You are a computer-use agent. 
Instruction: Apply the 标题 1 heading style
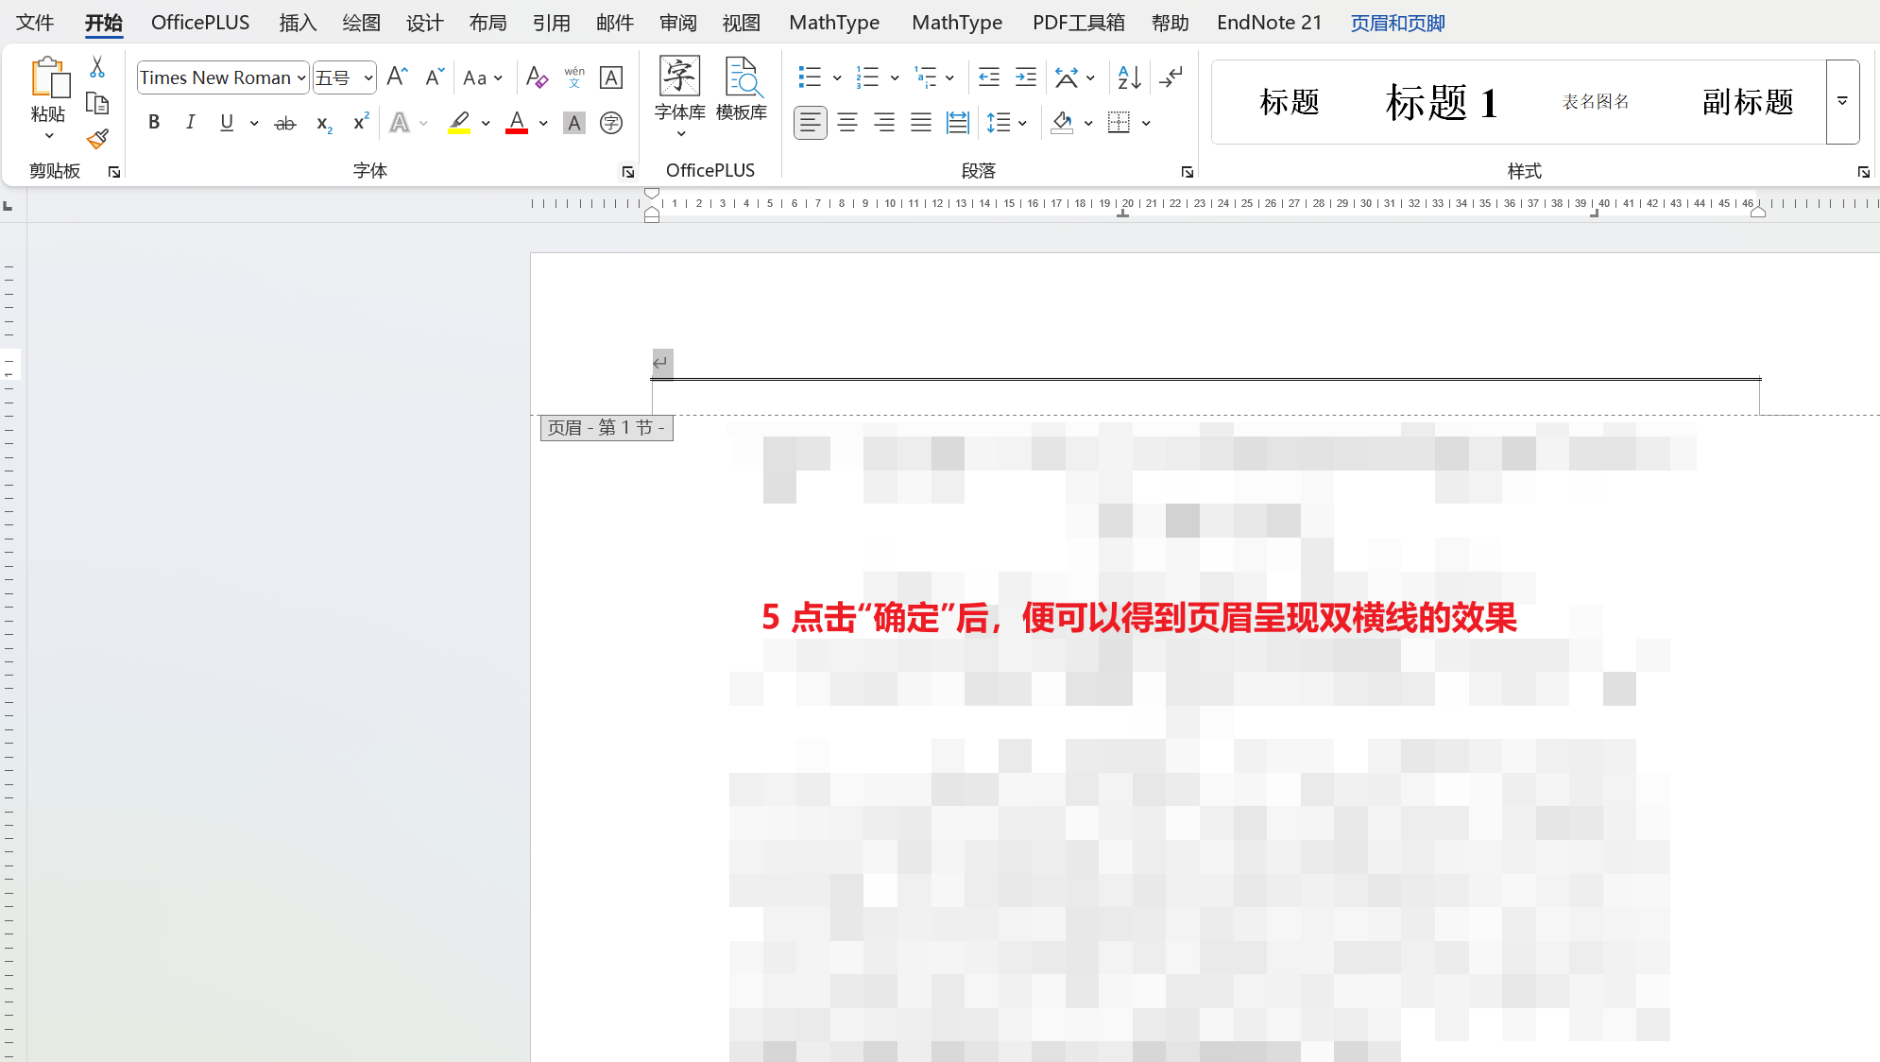pyautogui.click(x=1441, y=102)
